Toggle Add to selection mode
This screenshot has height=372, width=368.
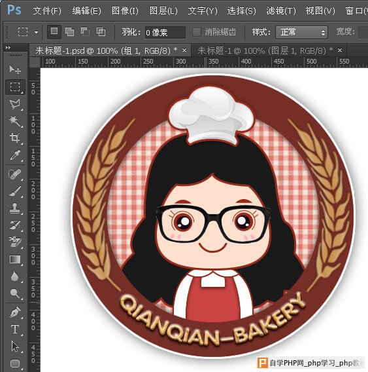coord(69,32)
